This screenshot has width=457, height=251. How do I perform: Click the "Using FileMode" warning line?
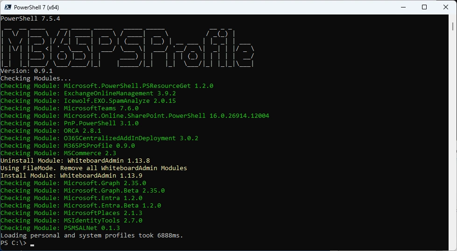tap(93, 168)
